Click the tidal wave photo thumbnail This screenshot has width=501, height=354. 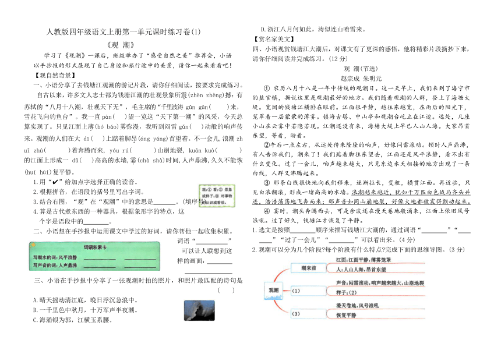pos(199,310)
